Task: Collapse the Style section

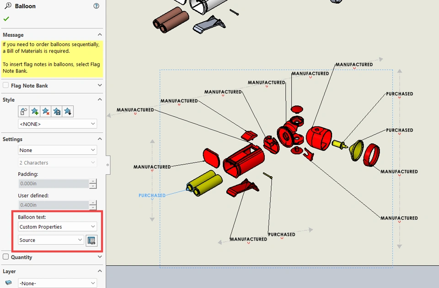Action: click(100, 99)
